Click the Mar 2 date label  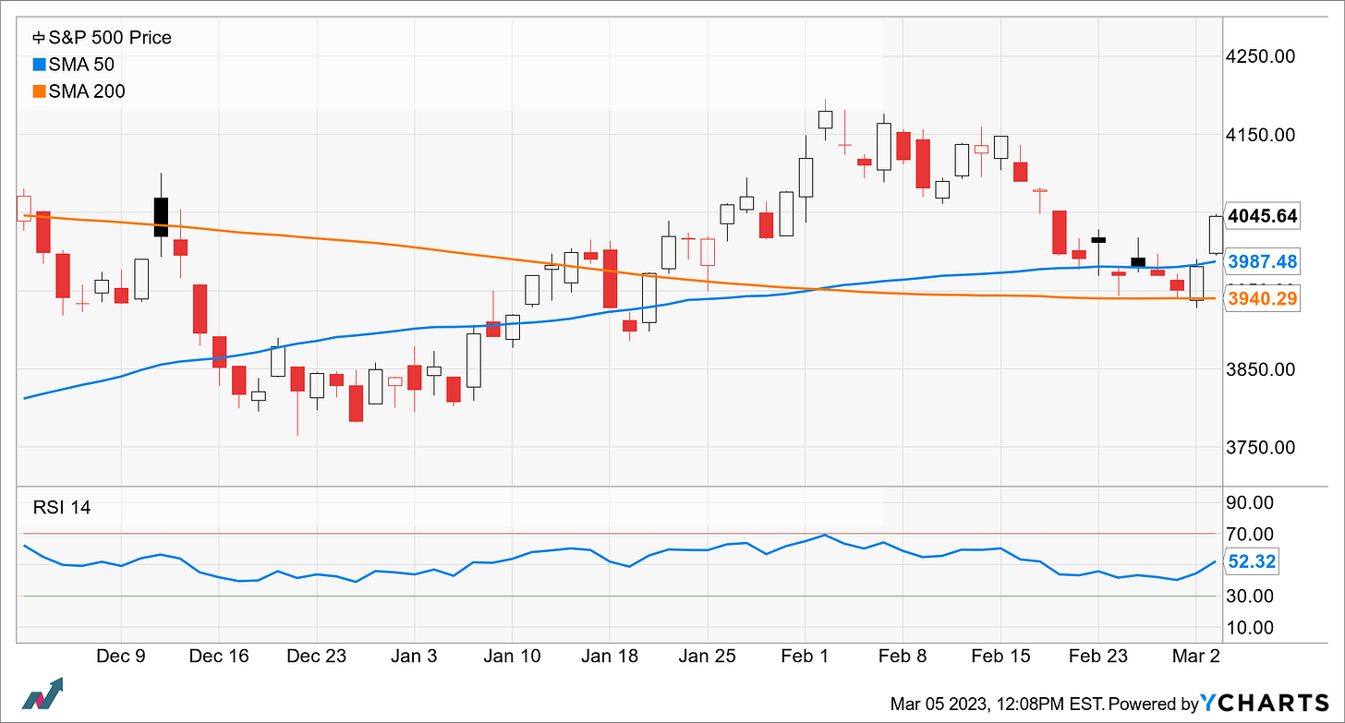click(1195, 657)
